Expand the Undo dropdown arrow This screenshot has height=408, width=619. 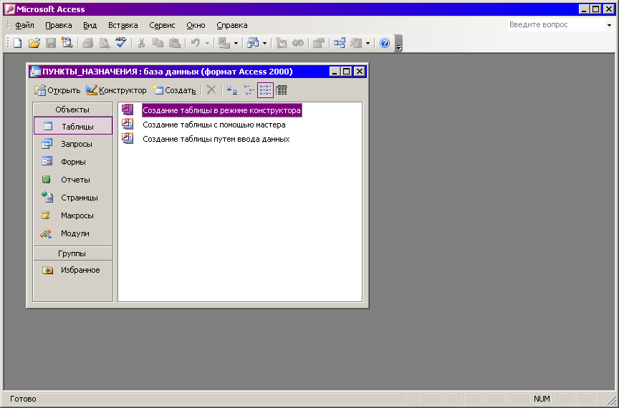pos(207,44)
